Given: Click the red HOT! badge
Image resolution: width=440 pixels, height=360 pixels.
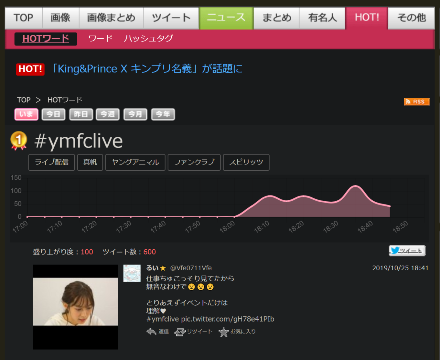Looking at the screenshot, I should click(x=30, y=69).
